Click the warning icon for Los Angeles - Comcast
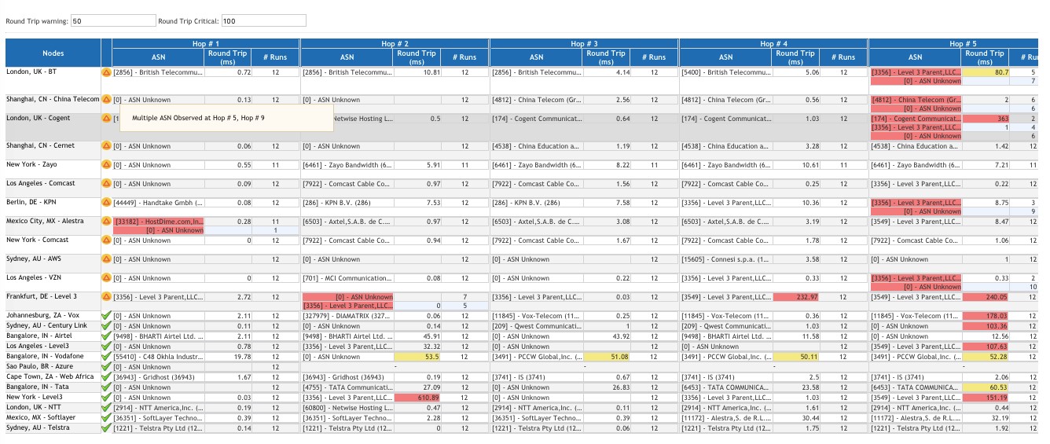The width and height of the screenshot is (1050, 444). (x=106, y=184)
